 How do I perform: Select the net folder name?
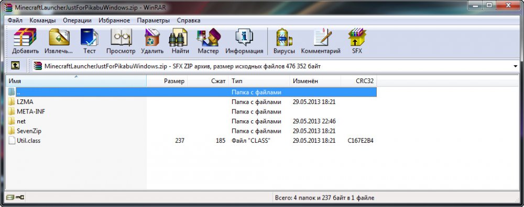pos(21,121)
